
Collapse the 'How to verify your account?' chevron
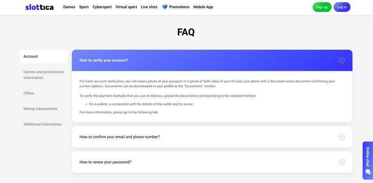coord(342,60)
